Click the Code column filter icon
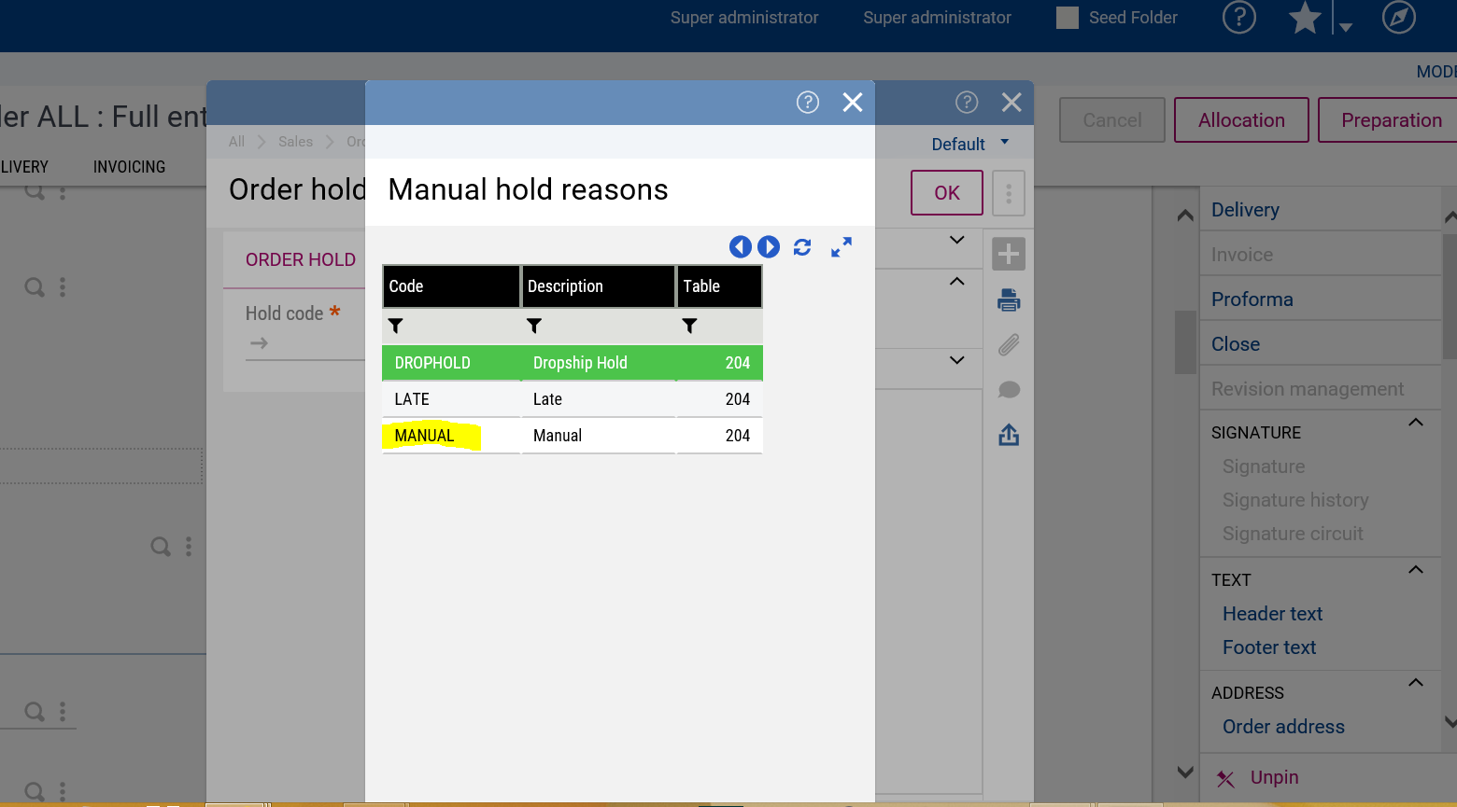This screenshot has width=1457, height=807. click(396, 326)
